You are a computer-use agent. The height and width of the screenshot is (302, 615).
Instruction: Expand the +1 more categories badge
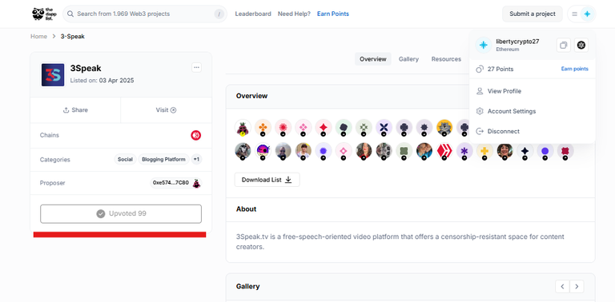pos(196,160)
